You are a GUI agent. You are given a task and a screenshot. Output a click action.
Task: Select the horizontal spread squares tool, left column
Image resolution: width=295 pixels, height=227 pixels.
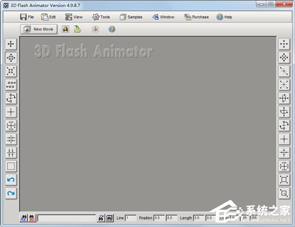[11, 85]
